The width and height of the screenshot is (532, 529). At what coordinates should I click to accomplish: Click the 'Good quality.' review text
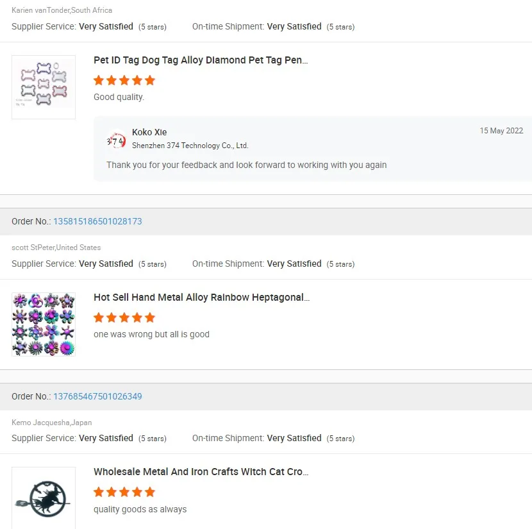[119, 97]
